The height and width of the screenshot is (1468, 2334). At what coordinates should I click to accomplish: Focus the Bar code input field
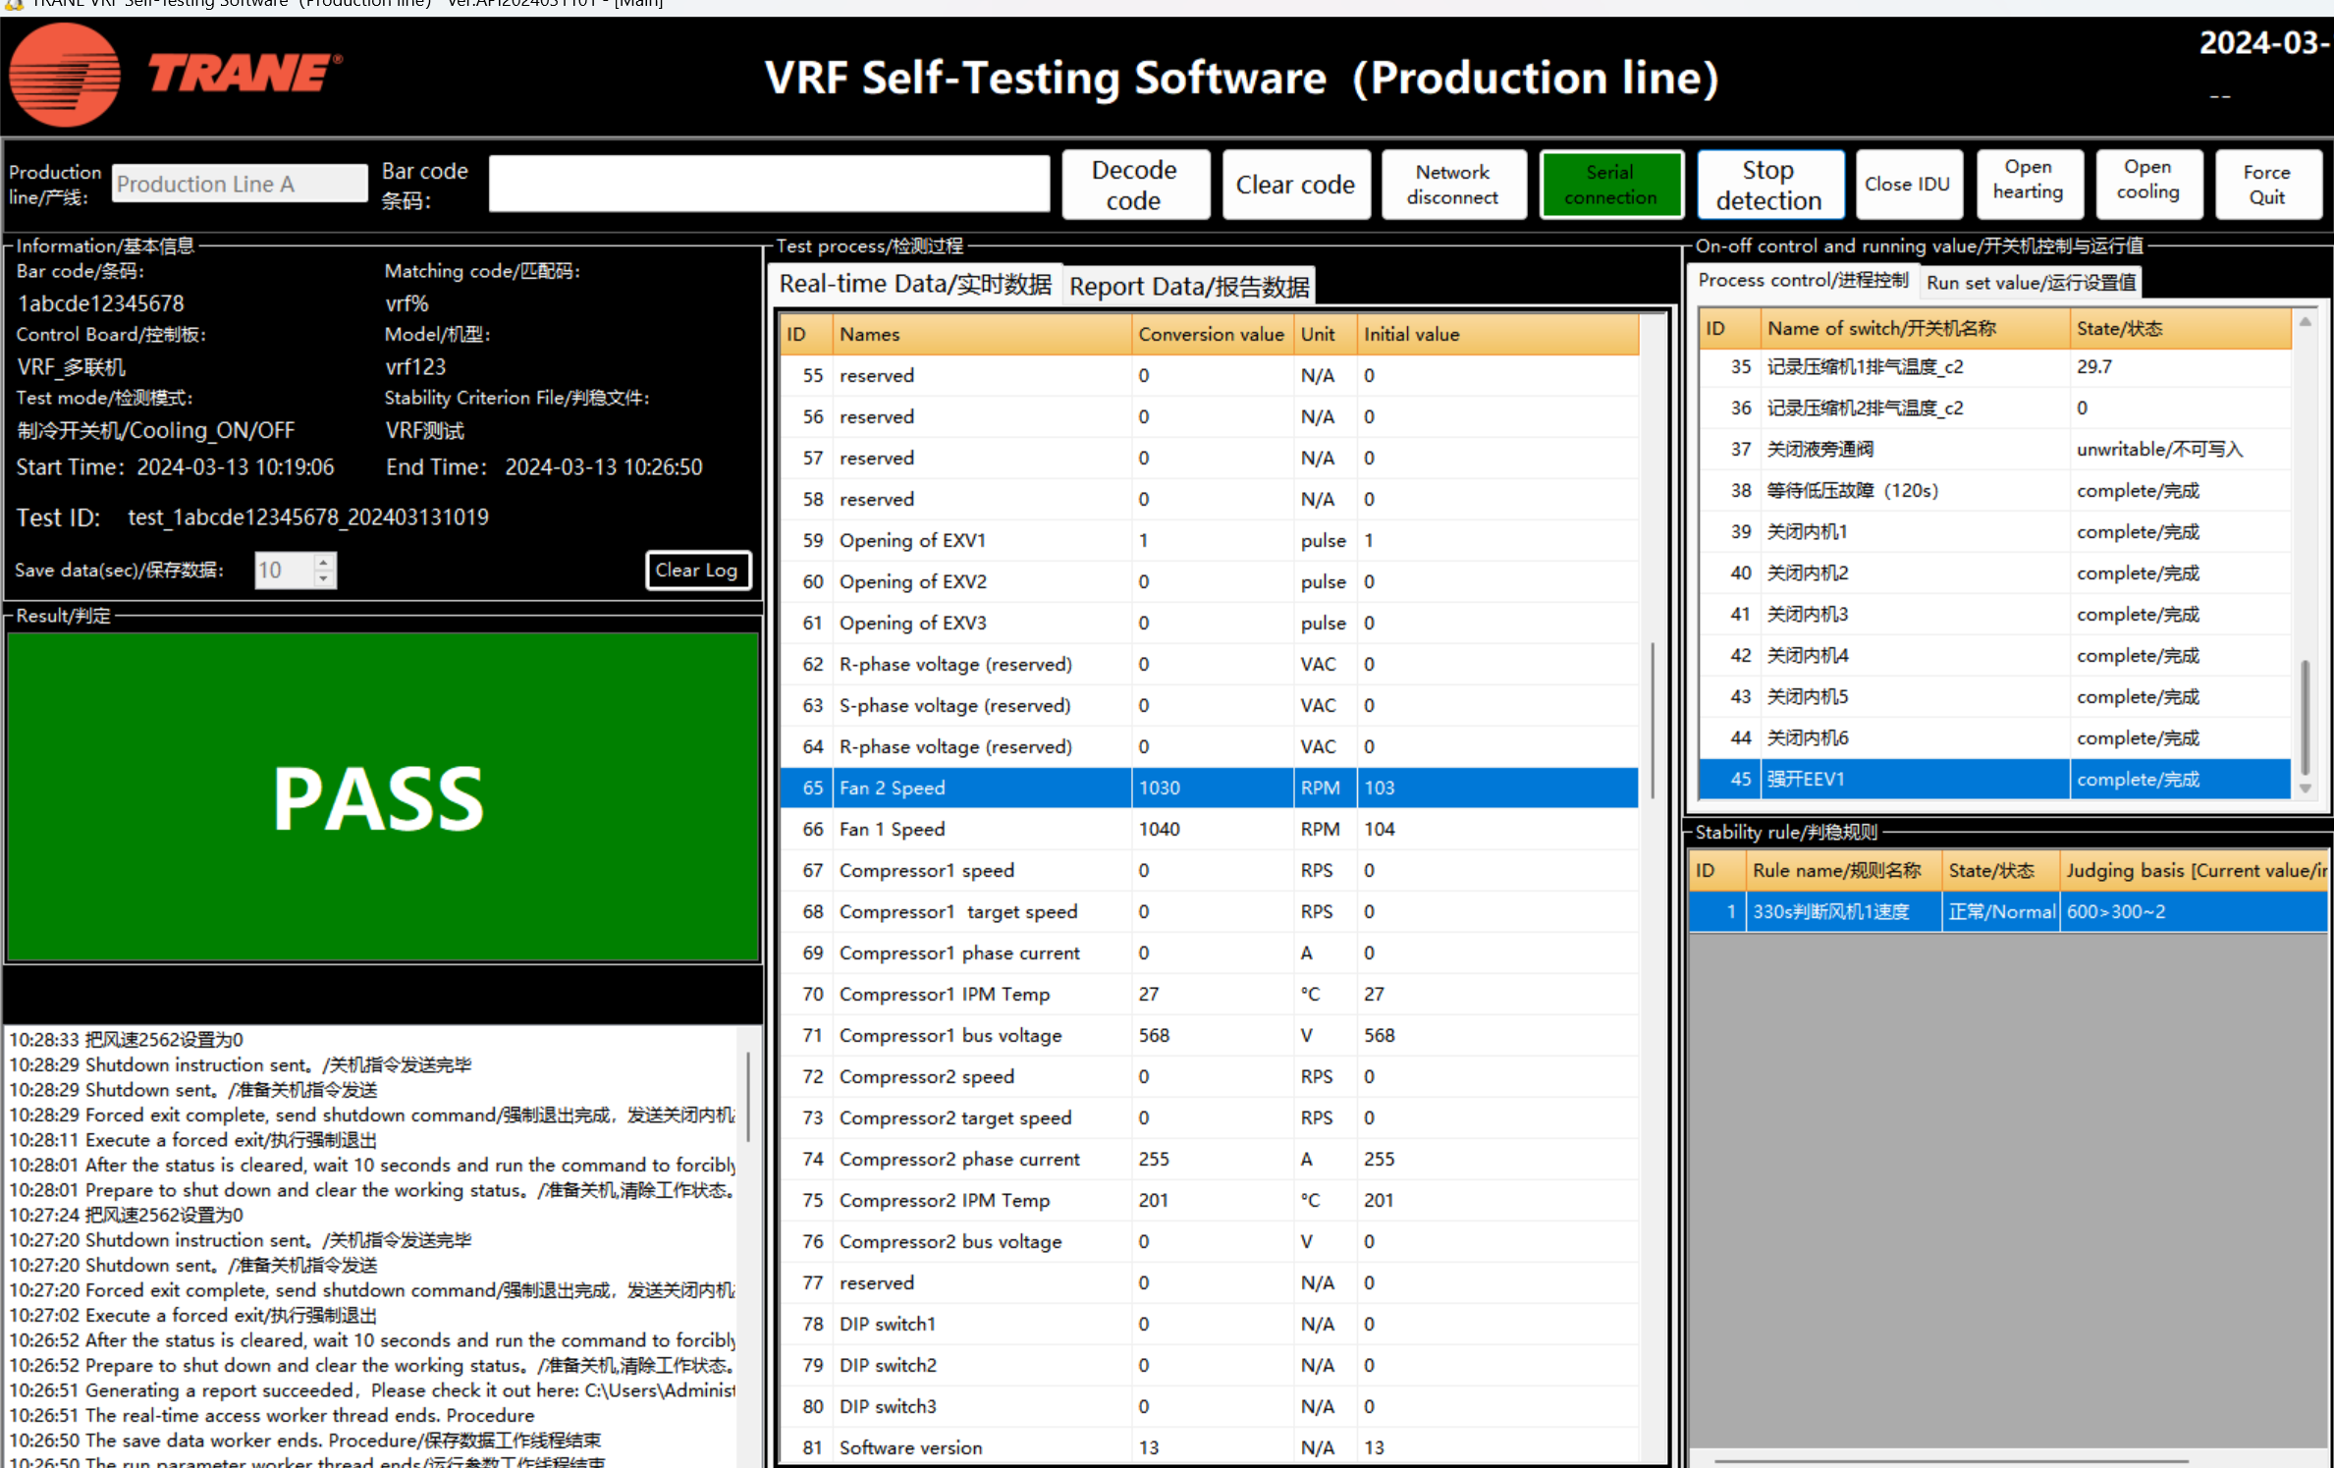[769, 184]
